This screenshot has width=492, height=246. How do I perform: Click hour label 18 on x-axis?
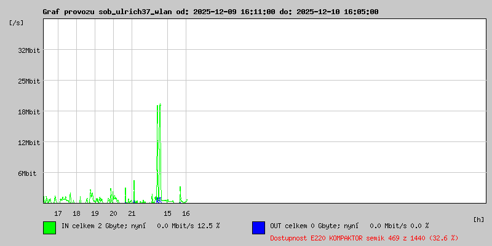[76, 213]
